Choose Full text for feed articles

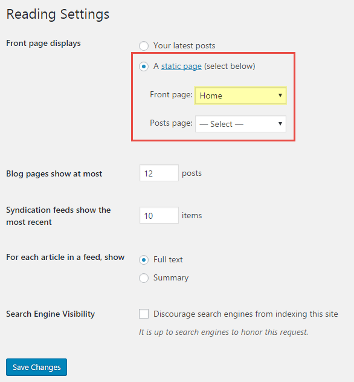point(144,260)
